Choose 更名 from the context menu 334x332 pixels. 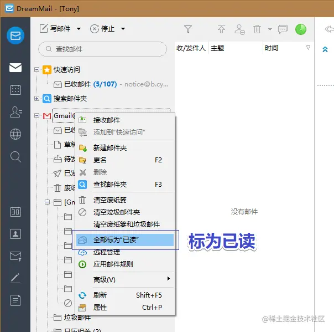point(125,160)
